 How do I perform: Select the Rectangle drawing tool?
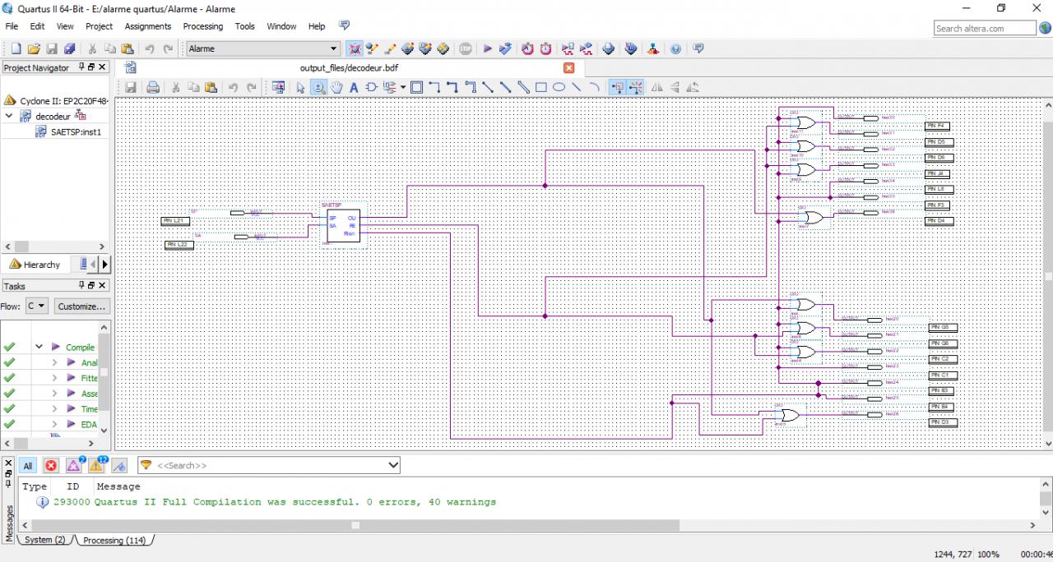[541, 87]
